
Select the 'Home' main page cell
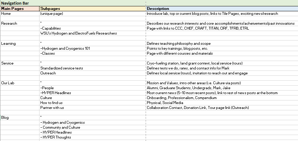pyautogui.click(x=6, y=13)
